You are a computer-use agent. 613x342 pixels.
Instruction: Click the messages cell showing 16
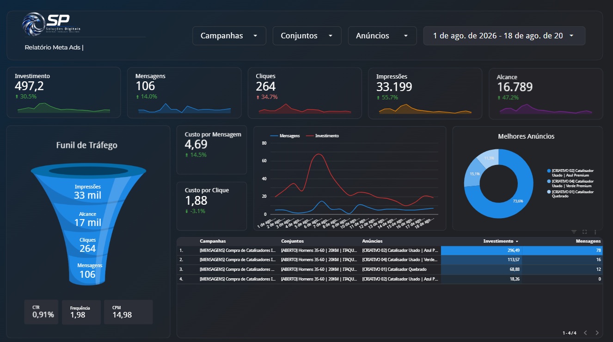pos(563,260)
